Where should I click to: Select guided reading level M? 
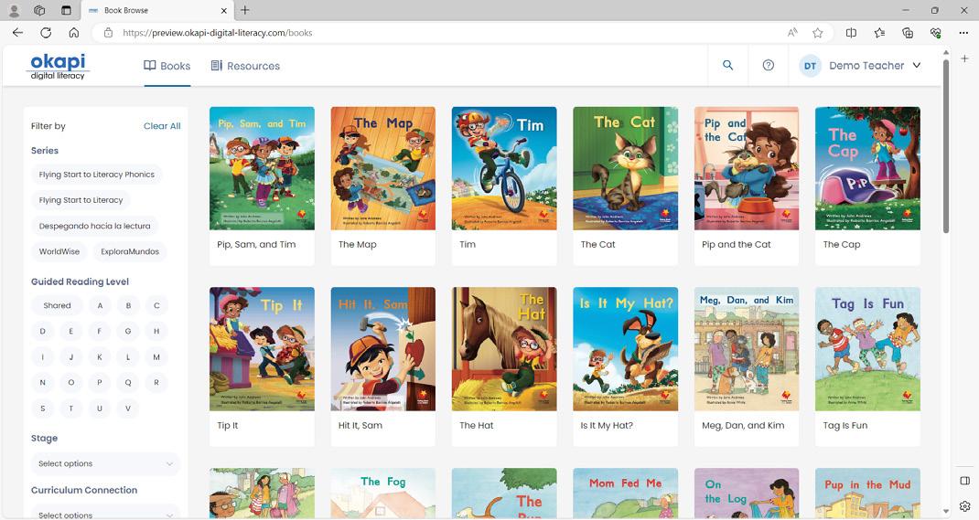[x=156, y=357]
